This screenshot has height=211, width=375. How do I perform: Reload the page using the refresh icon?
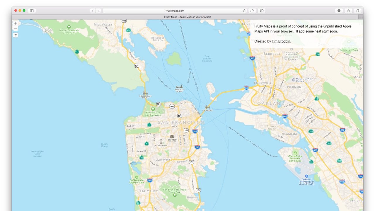244,10
